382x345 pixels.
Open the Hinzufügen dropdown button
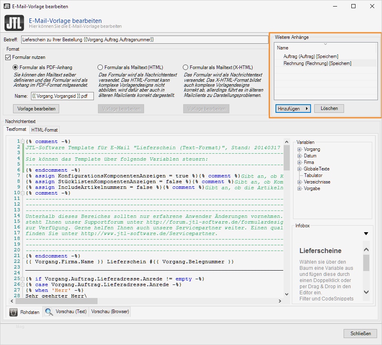click(x=293, y=109)
